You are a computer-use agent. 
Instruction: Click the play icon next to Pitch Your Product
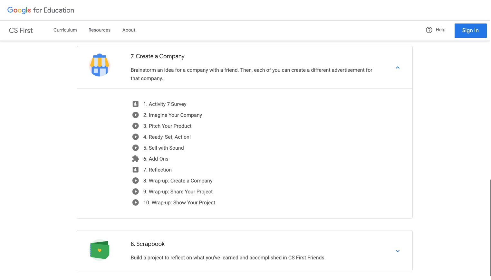coord(135,126)
